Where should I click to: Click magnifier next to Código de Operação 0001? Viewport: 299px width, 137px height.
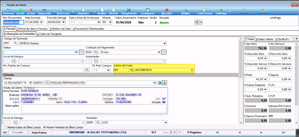(x=15, y=43)
